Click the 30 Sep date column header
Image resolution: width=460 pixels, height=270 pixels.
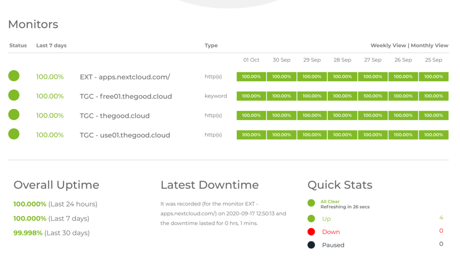tap(282, 60)
